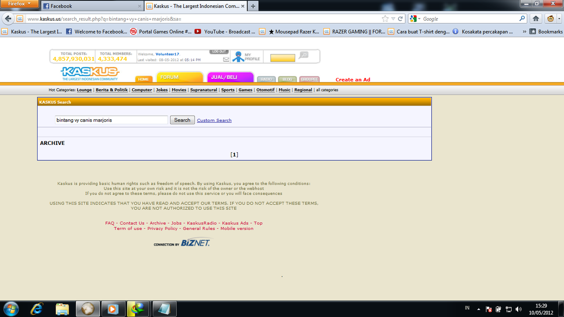Open the Privacy Policy footer link
The width and height of the screenshot is (564, 317).
pyautogui.click(x=163, y=229)
